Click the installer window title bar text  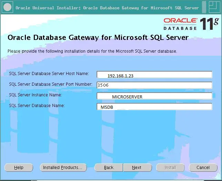point(107,8)
